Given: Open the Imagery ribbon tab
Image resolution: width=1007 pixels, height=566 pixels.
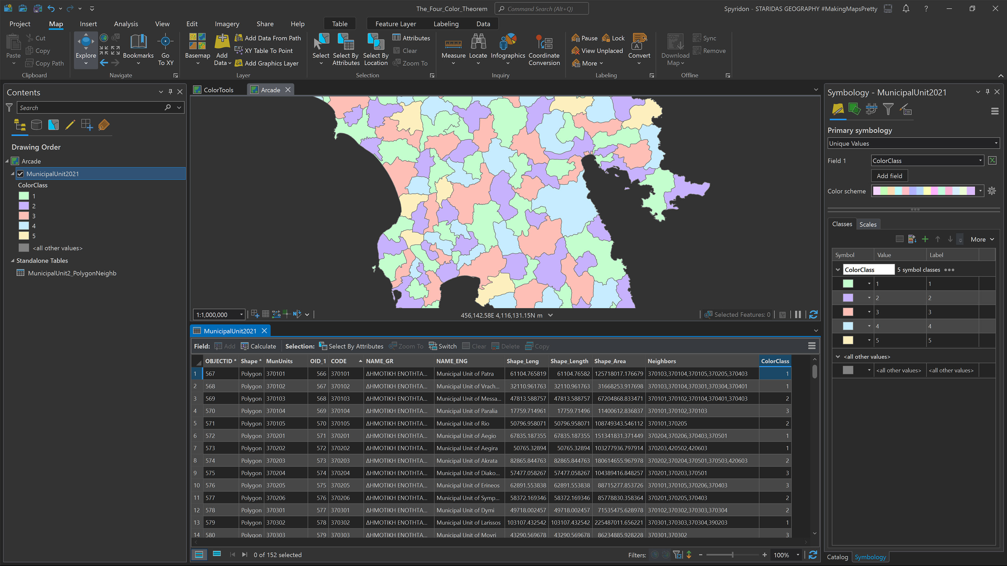Looking at the screenshot, I should point(227,24).
